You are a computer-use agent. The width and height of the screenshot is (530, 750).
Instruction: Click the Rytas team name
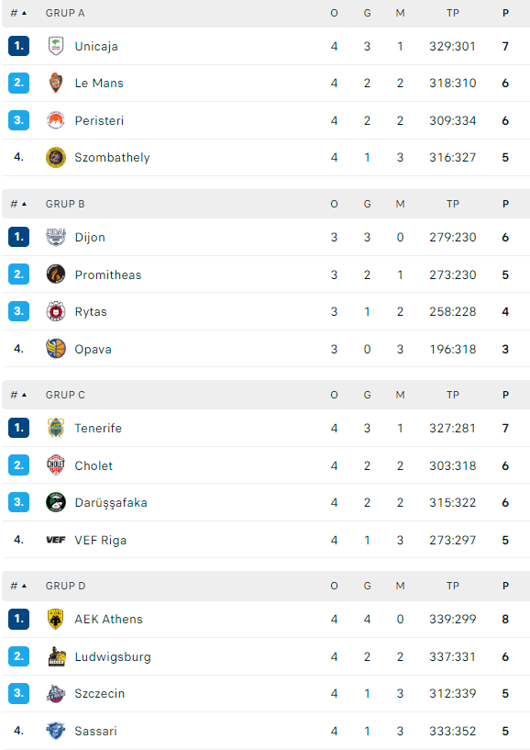pos(91,312)
